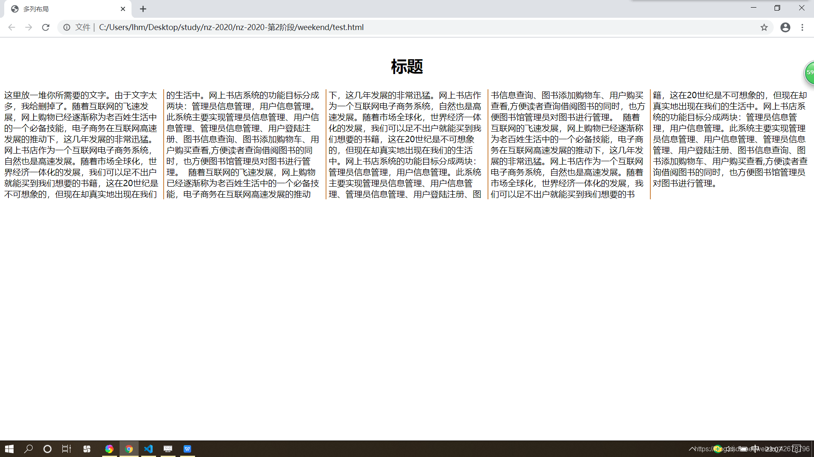
Task: Expand hidden icons in the system tray
Action: click(x=692, y=449)
